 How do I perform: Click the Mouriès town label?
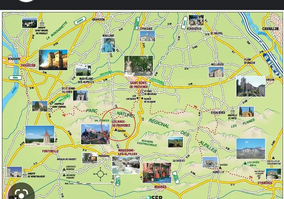tap(161, 187)
